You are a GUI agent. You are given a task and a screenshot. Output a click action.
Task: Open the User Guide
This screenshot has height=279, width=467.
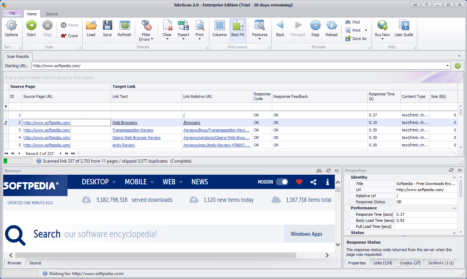click(404, 29)
